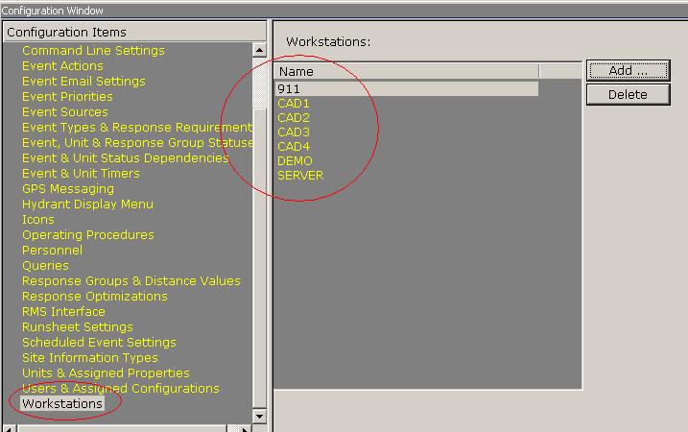
Task: Open Command Line Settings item
Action: tap(93, 50)
